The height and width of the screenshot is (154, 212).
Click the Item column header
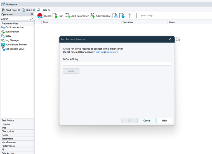(x=81, y=22)
